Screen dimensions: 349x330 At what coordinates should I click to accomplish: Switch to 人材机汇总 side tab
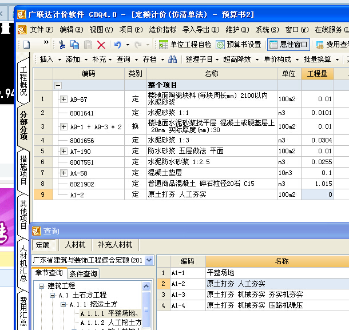click(23, 263)
